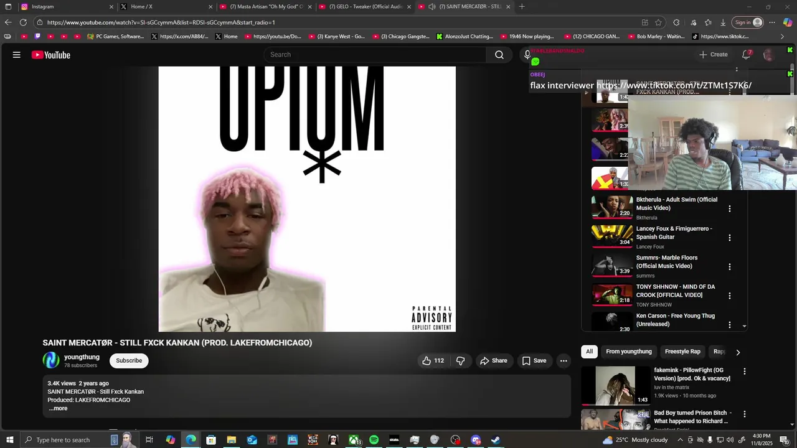Open the youngthung channel avatar
Screen dimensions: 797x448
tap(51, 360)
